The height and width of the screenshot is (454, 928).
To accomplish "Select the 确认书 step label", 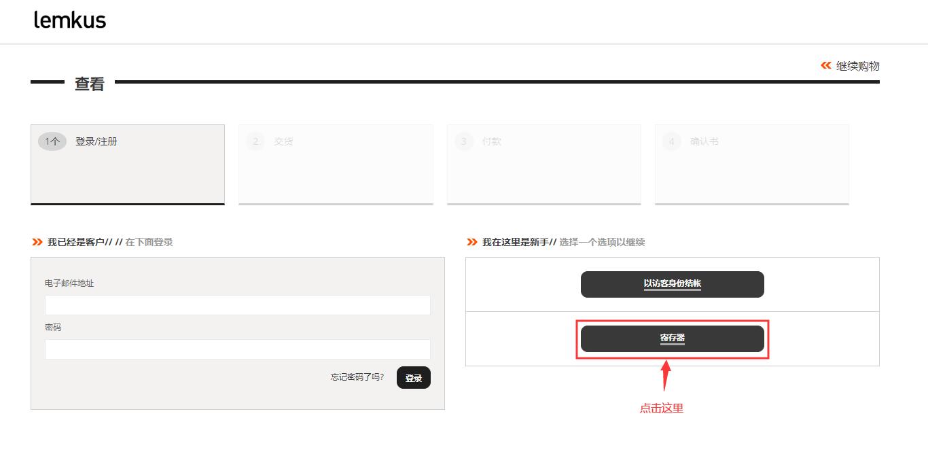I will pos(704,141).
